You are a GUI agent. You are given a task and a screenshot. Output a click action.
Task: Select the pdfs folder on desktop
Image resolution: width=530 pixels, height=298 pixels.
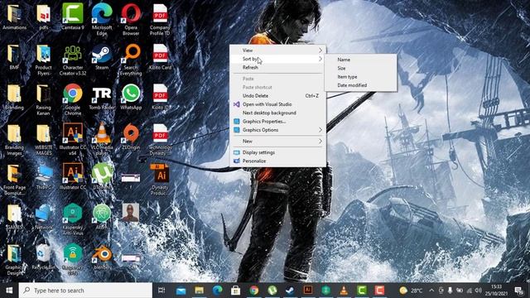click(x=43, y=17)
